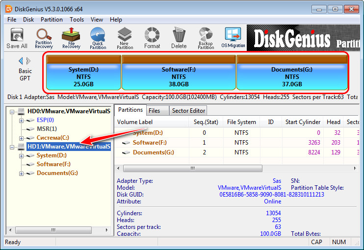Image resolution: width=364 pixels, height=250 pixels.
Task: Click the HD0 disk icon in tree
Action: [21, 112]
